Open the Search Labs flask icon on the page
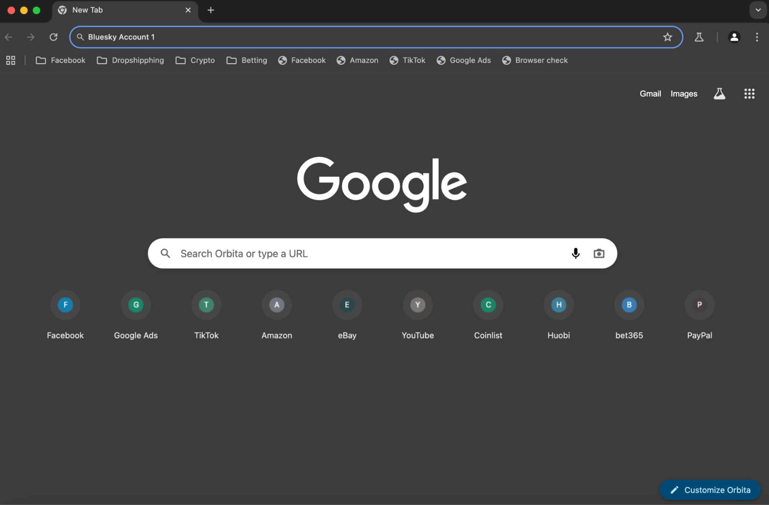The height and width of the screenshot is (505, 769). [x=719, y=94]
